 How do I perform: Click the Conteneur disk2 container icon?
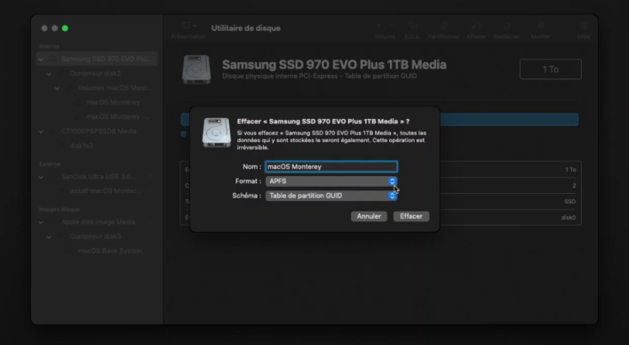click(x=61, y=74)
